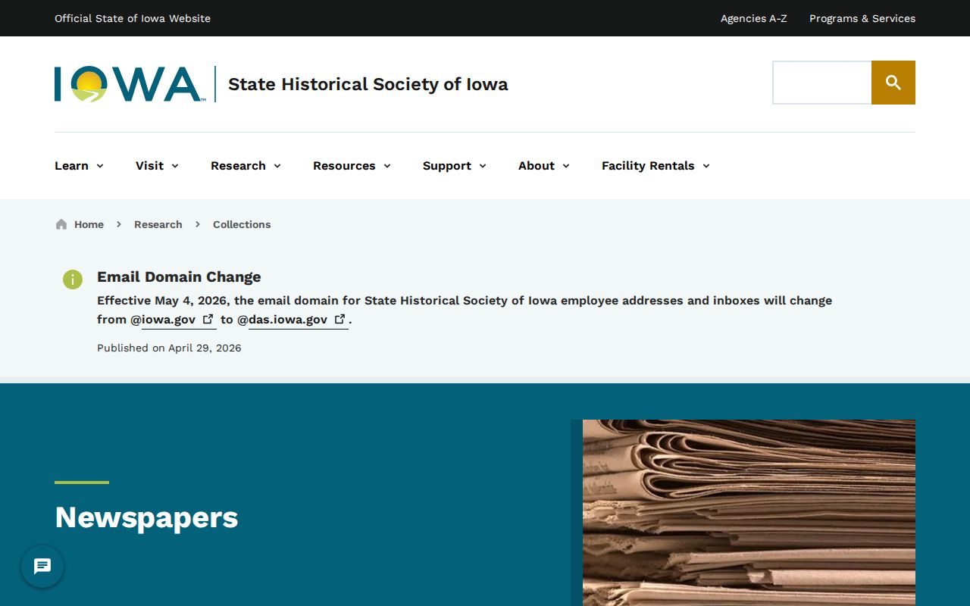The image size is (970, 606).
Task: Focus the site search input field
Action: pos(822,83)
